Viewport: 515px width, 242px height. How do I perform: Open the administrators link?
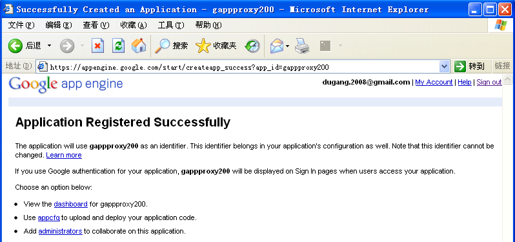(x=60, y=231)
